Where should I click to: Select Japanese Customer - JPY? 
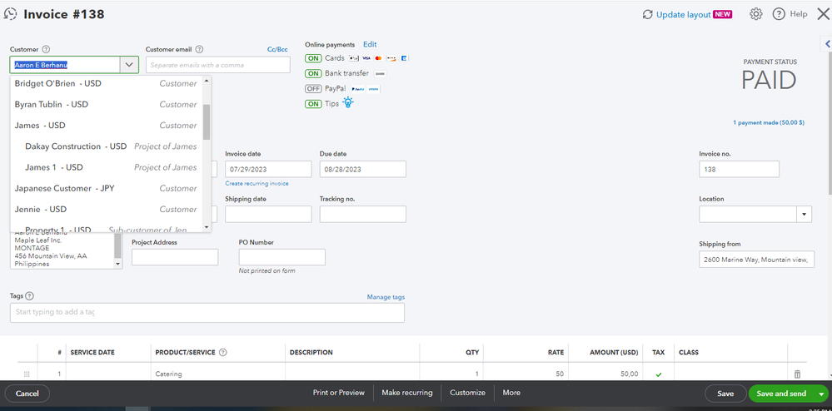[x=106, y=188]
